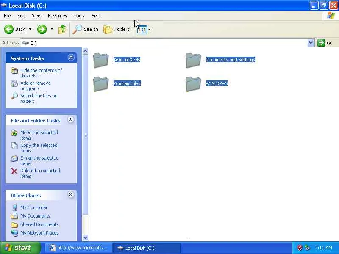Click the My Computer icon in sidebar
Viewport: 339px width, 254px height.
(x=14, y=208)
